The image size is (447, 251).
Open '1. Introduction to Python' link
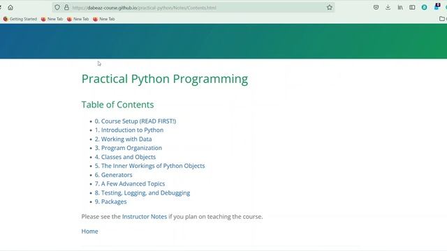129,130
